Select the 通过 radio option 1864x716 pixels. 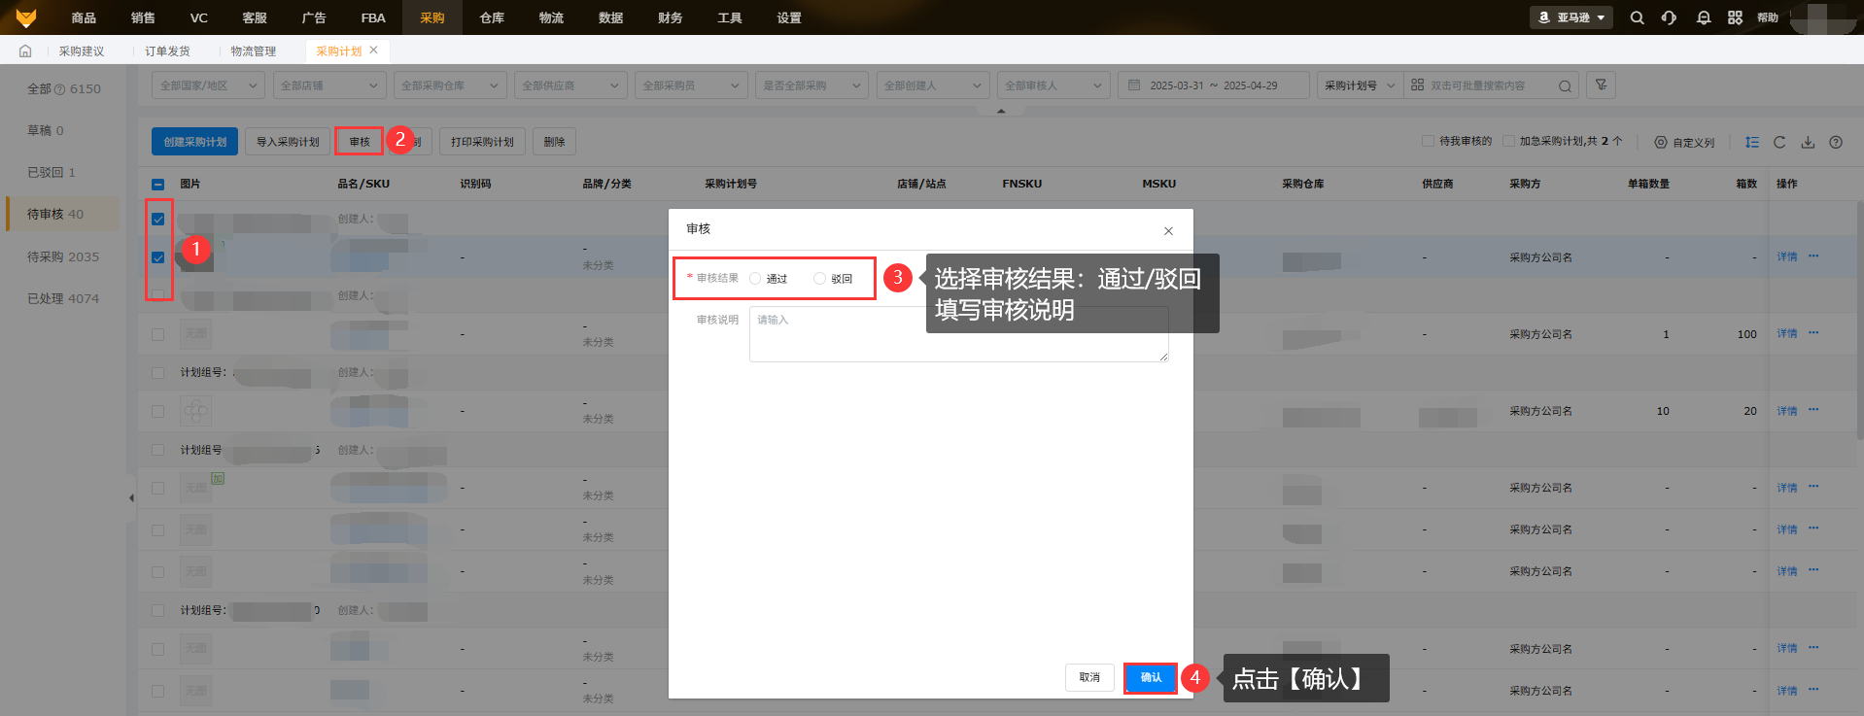[x=755, y=279]
